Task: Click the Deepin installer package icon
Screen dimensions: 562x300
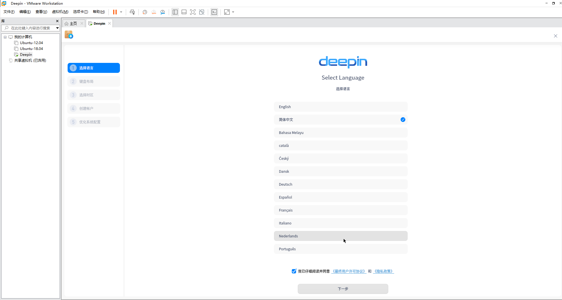Action: click(x=69, y=35)
